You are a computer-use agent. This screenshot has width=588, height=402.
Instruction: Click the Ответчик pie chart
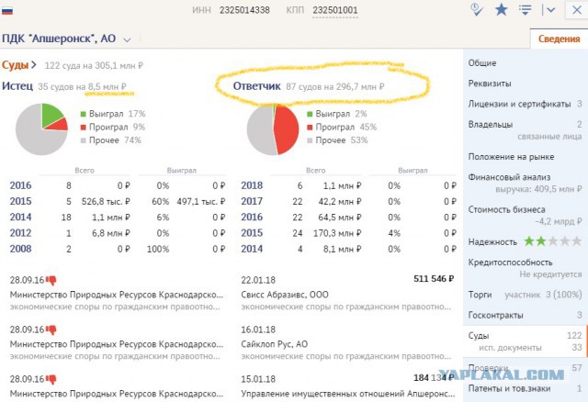[273, 129]
